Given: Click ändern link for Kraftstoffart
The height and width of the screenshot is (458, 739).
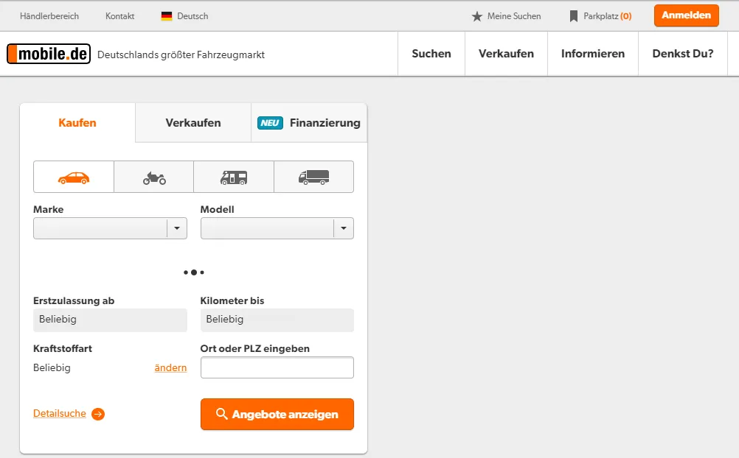Looking at the screenshot, I should [170, 367].
